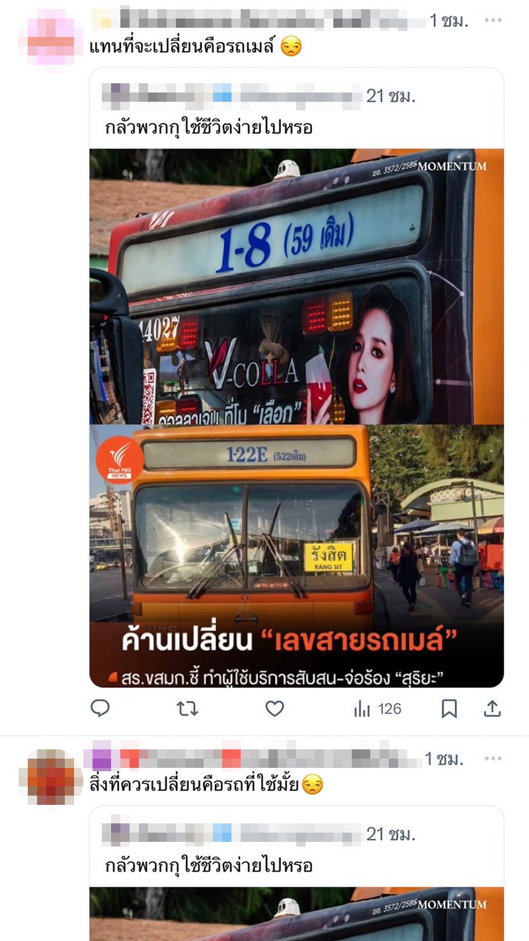Viewport: 529px width, 941px height.
Task: Repost the first tweet via the retweet icon
Action: tap(187, 708)
